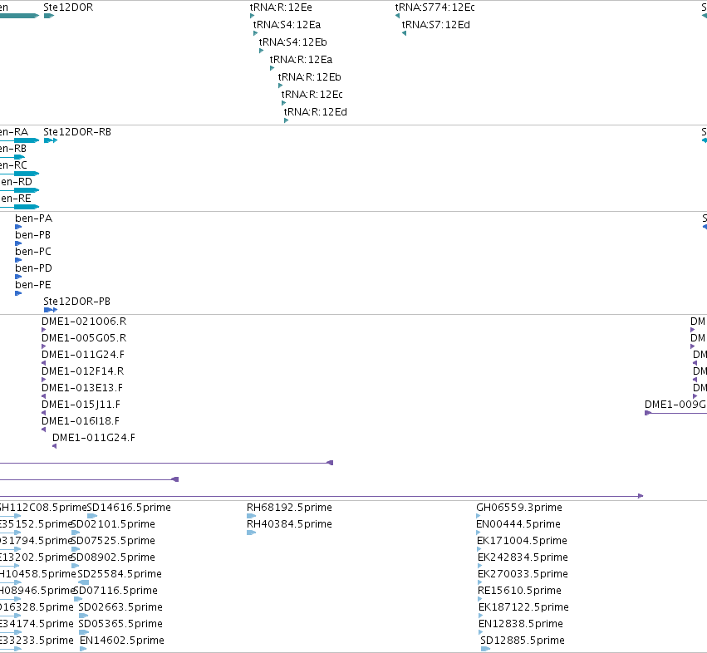
Task: Select the DME1-016I18.F clone label
Action: (81, 421)
